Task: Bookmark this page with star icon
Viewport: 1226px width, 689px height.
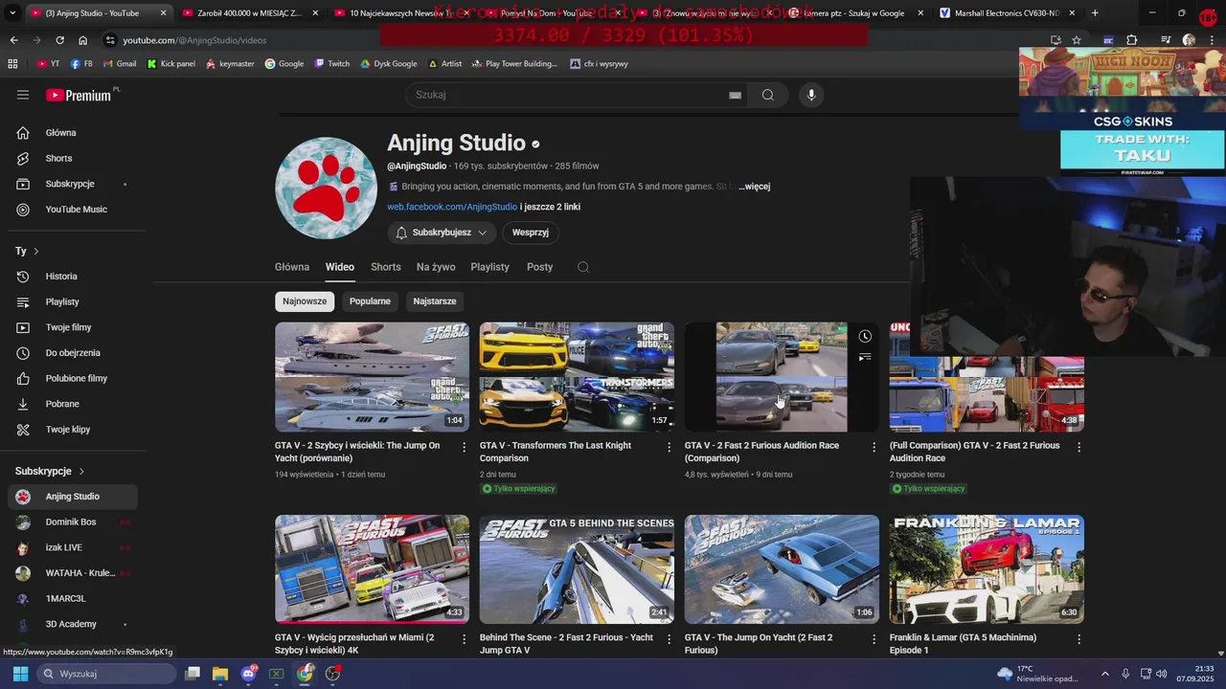Action: [1077, 40]
